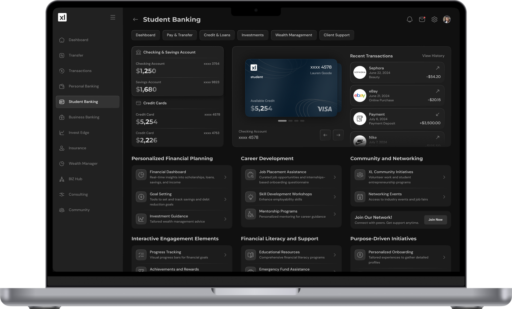Open BIZ Hub in the sidebar
Screen dimensions: 512x309
pyautogui.click(x=87, y=179)
